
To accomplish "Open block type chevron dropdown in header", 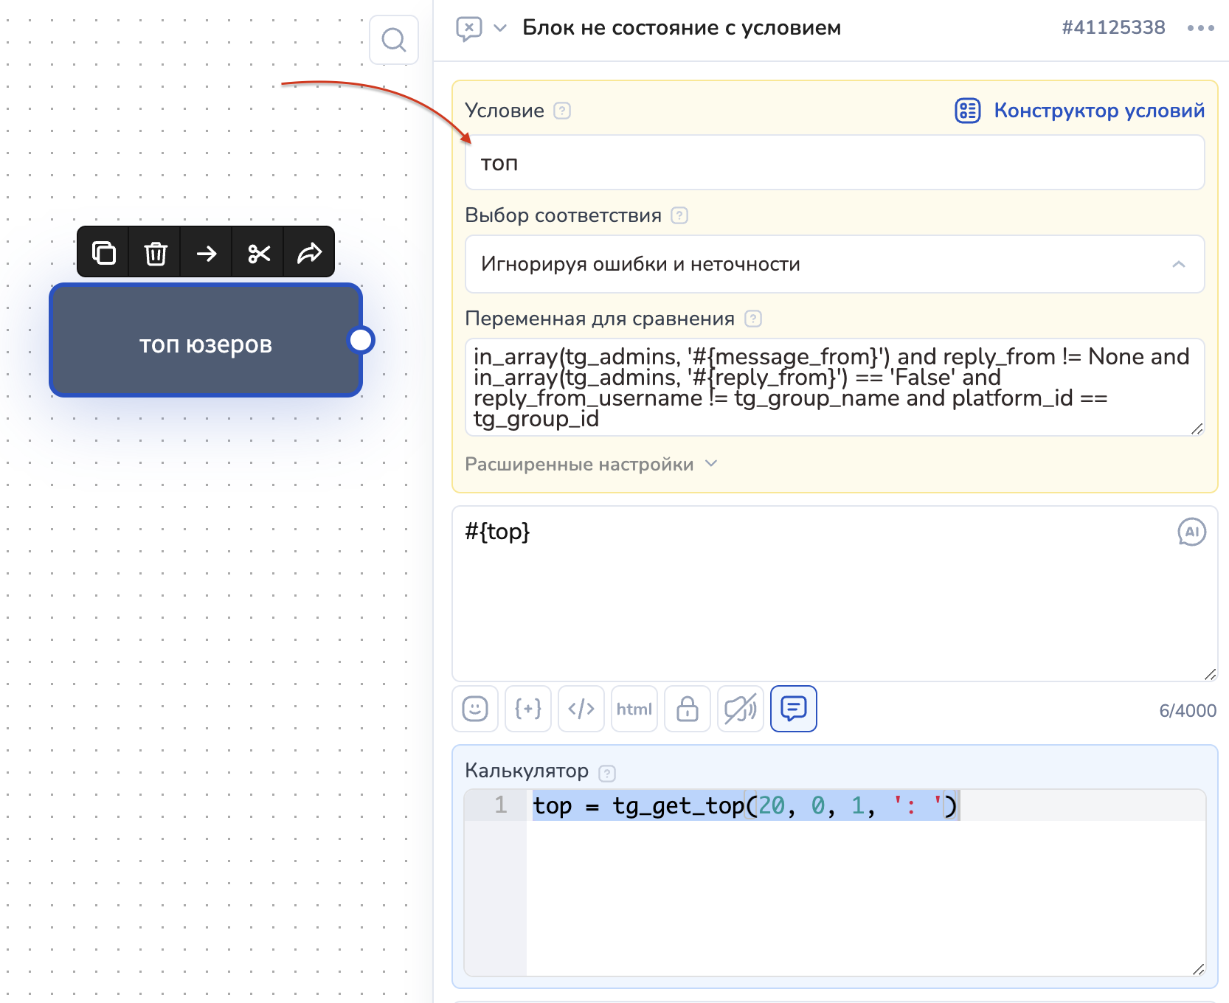I will 500,28.
